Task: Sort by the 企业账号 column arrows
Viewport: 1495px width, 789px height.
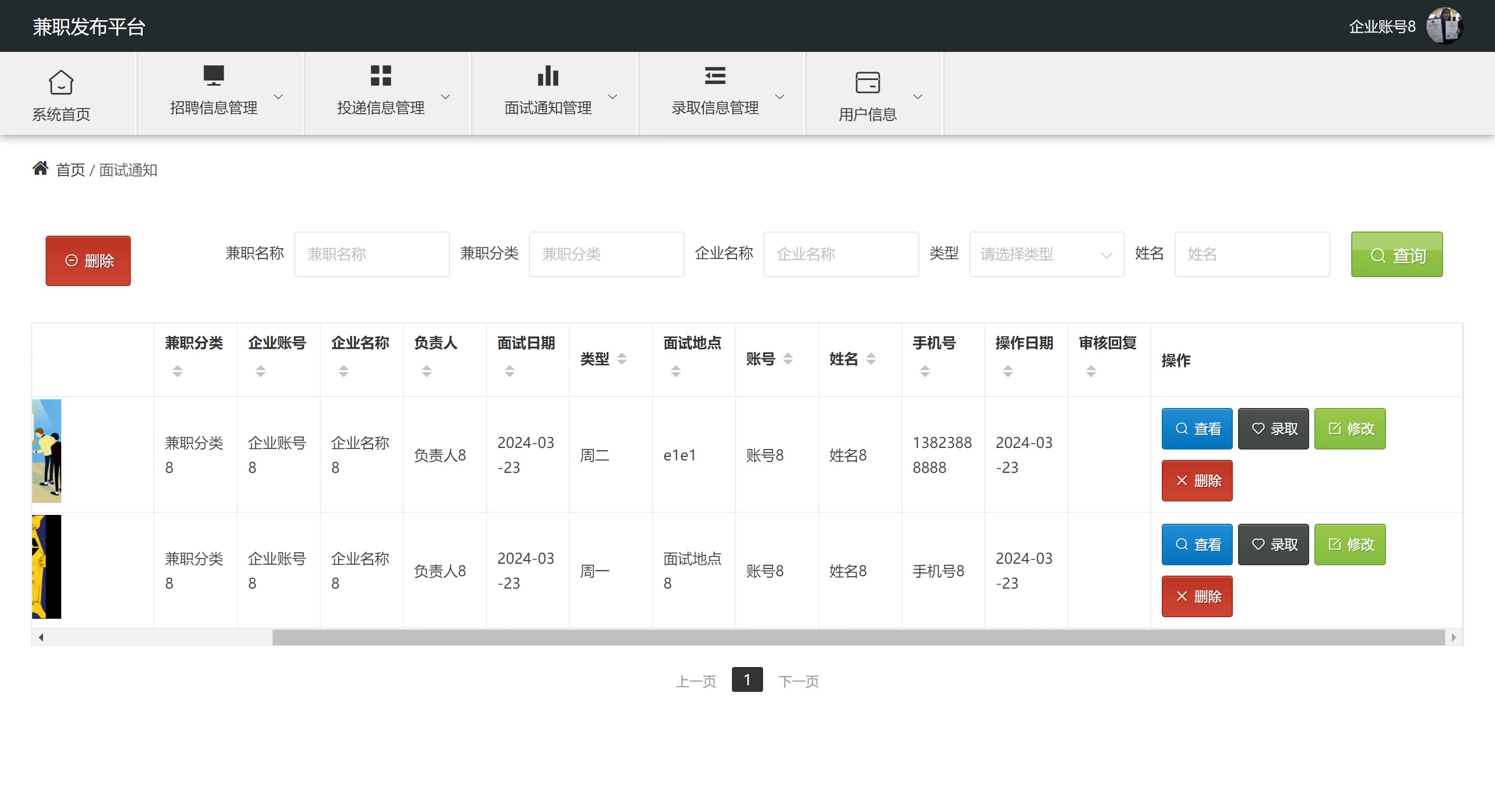Action: click(x=261, y=371)
